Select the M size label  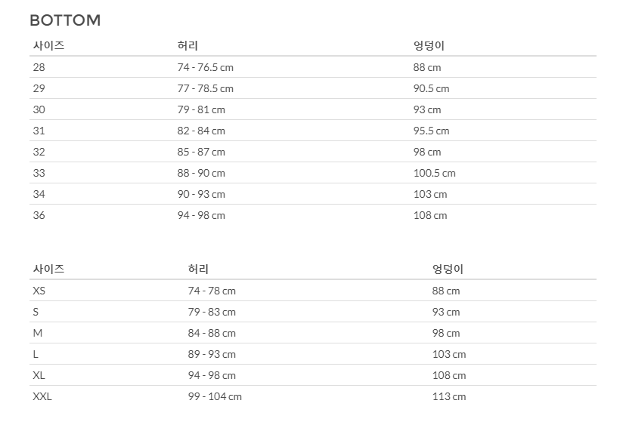pyautogui.click(x=37, y=333)
